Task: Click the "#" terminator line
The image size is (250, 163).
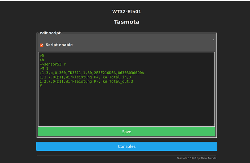Action: click(x=41, y=86)
